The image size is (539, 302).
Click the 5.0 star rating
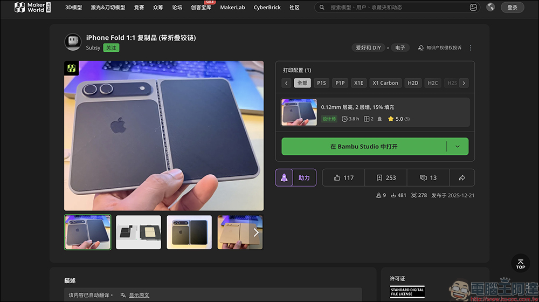tap(399, 119)
